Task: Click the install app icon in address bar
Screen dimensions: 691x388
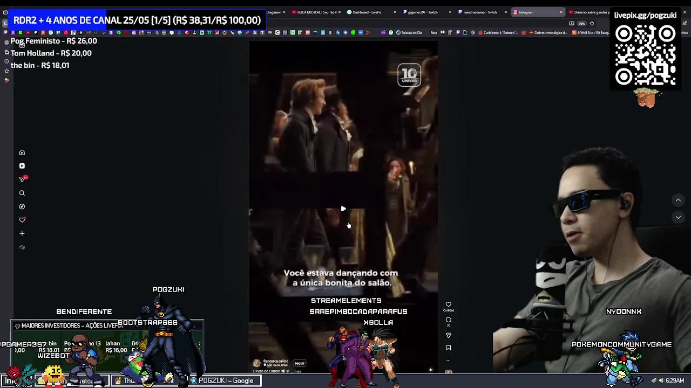Action: tap(571, 24)
